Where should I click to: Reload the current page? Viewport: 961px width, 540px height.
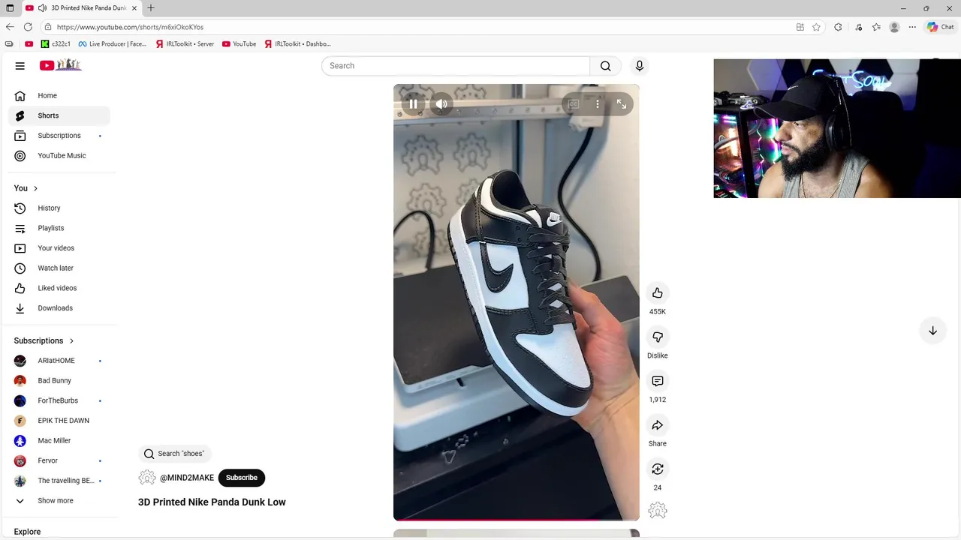point(28,27)
